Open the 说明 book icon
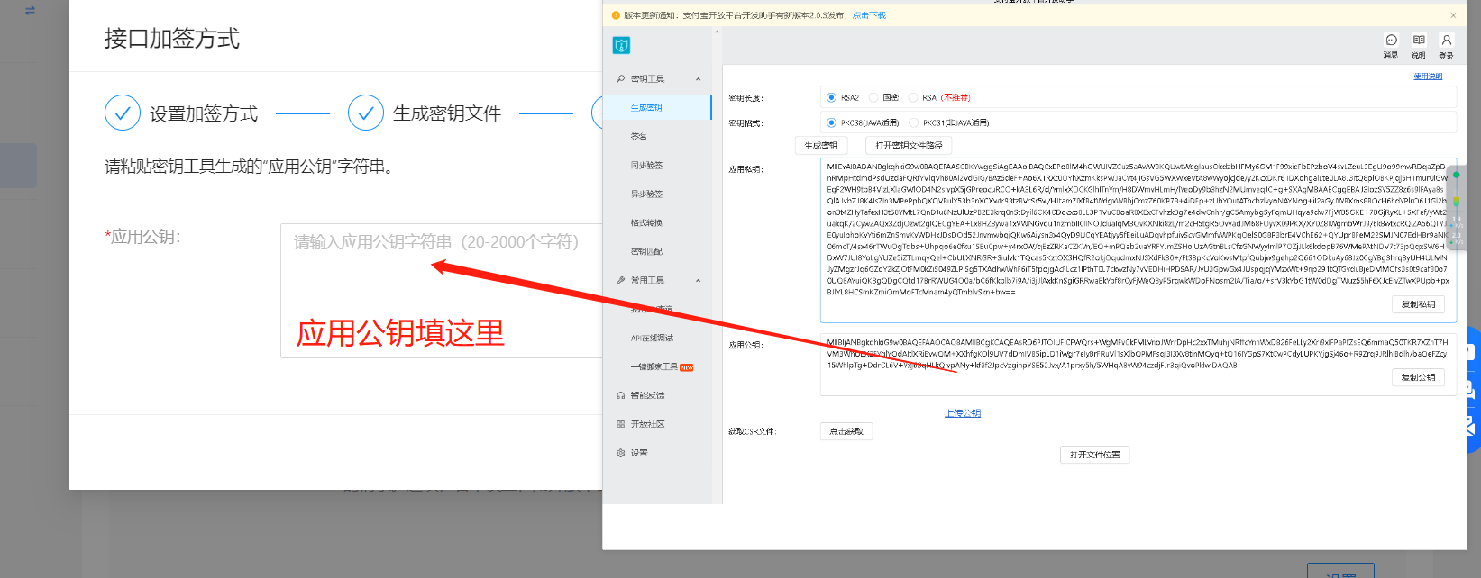This screenshot has width=1481, height=578. coord(1419,40)
